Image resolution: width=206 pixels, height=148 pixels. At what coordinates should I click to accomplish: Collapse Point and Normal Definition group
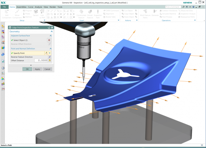(x=51, y=49)
